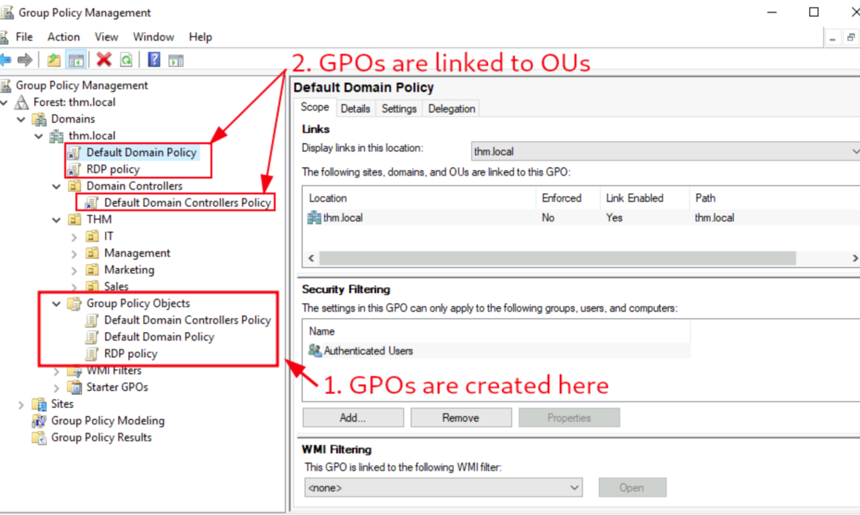Click the Add... button under Security Filtering

pyautogui.click(x=353, y=417)
